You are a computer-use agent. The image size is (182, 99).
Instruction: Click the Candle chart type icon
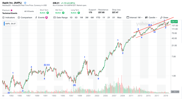146,17
